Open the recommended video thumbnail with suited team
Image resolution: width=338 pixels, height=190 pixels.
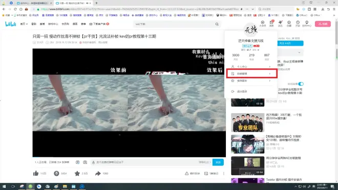(x=247, y=122)
